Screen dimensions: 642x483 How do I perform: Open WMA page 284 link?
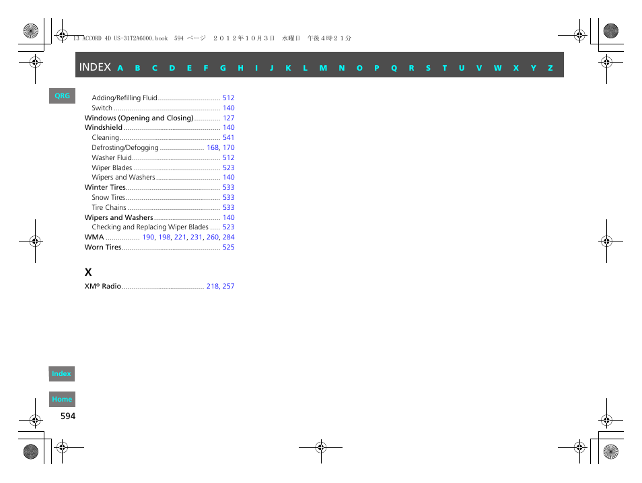tap(228, 237)
